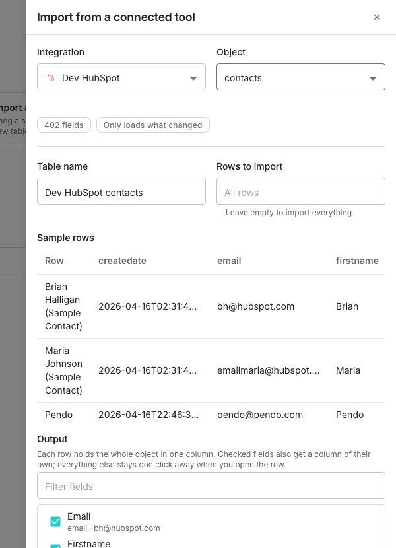Viewport: 396px width, 548px height.
Task: Click the HubSpot logo icon in Integration field
Action: [x=51, y=78]
